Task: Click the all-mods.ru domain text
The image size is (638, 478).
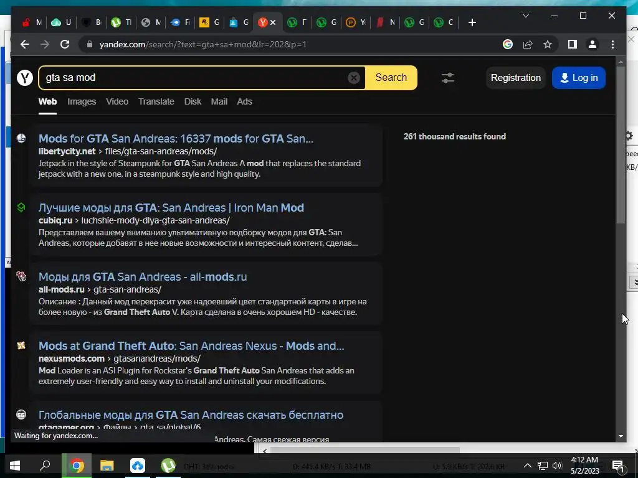Action: tap(62, 289)
